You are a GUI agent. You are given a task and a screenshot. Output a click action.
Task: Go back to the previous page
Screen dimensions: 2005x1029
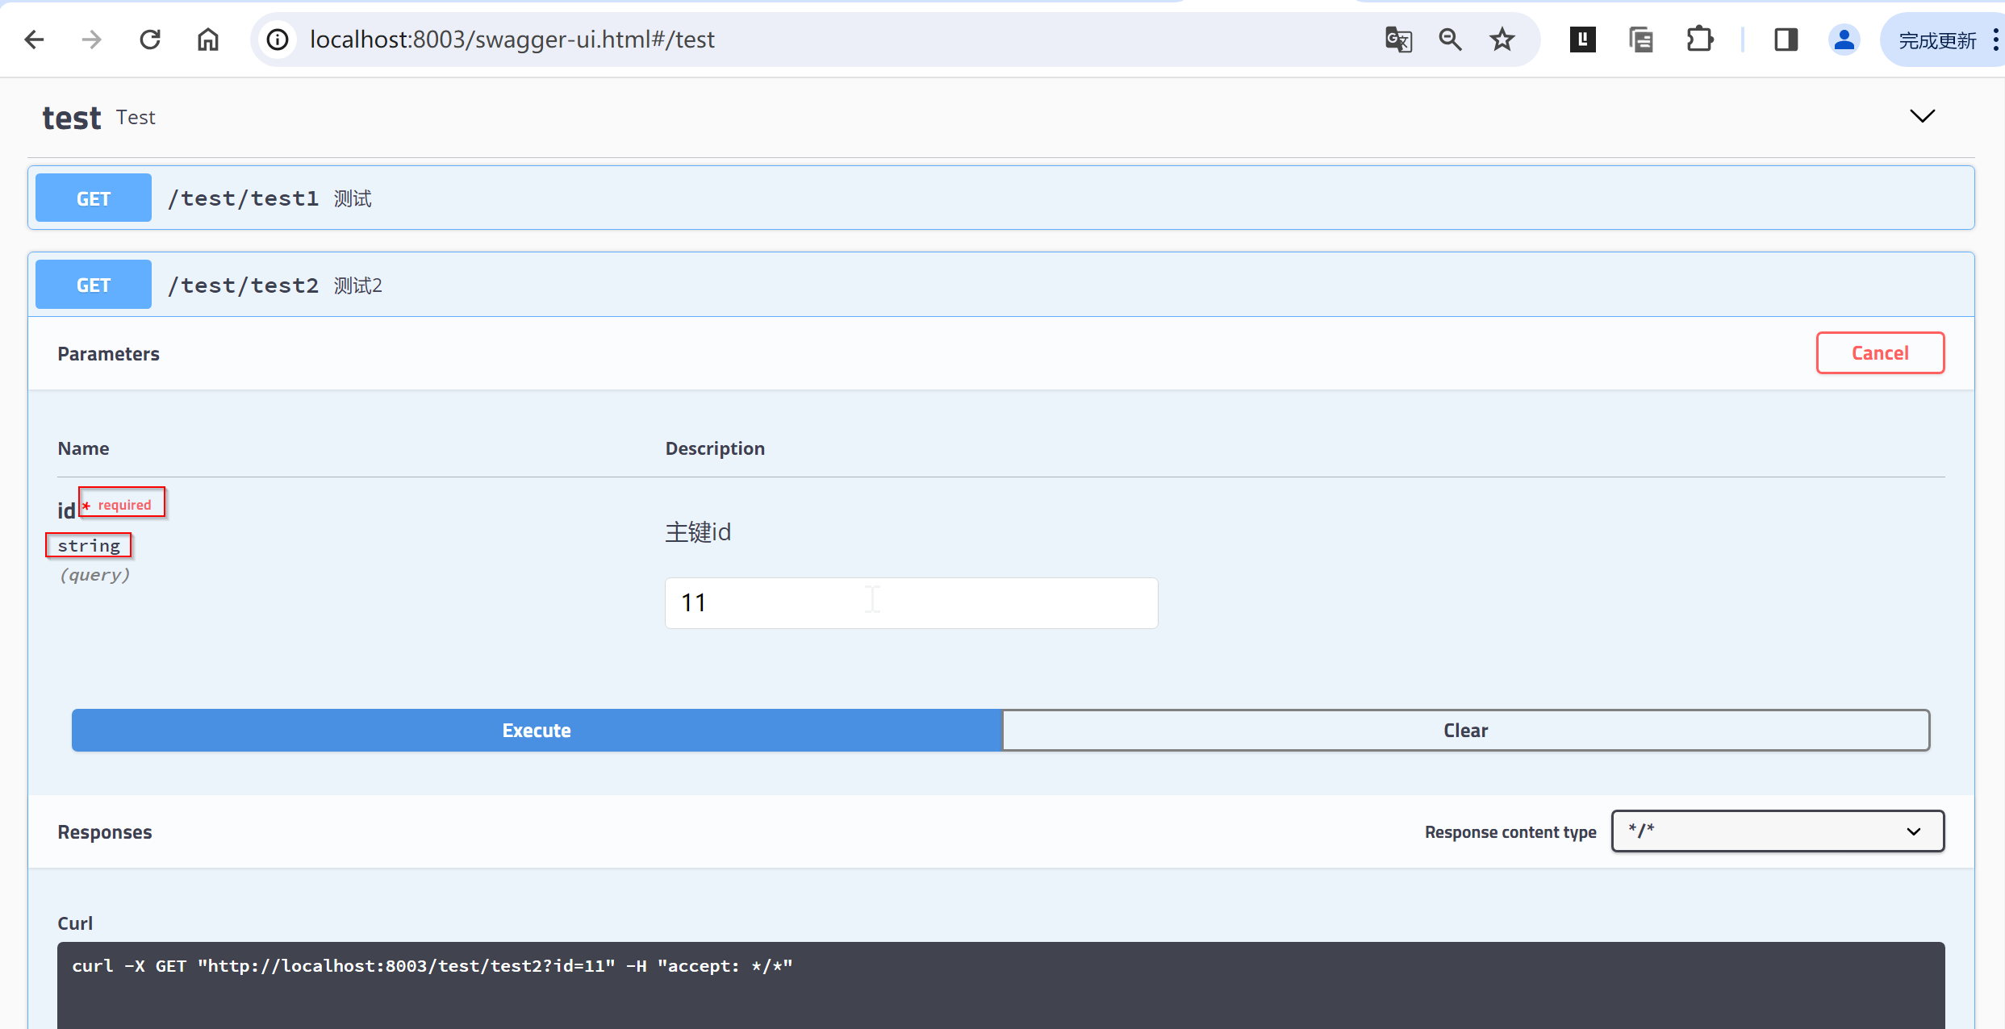coord(34,40)
